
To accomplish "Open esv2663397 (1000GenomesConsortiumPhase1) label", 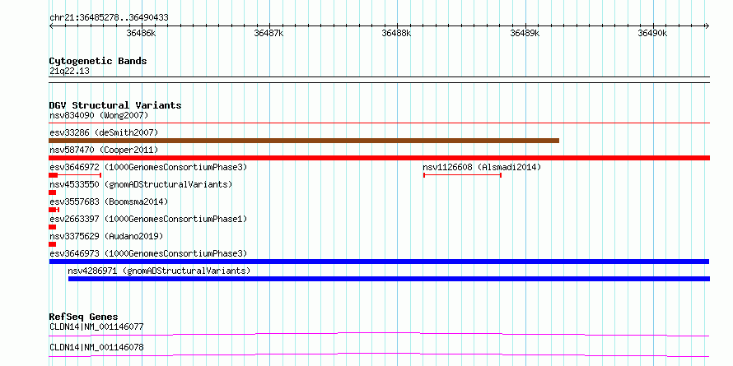I will point(148,219).
